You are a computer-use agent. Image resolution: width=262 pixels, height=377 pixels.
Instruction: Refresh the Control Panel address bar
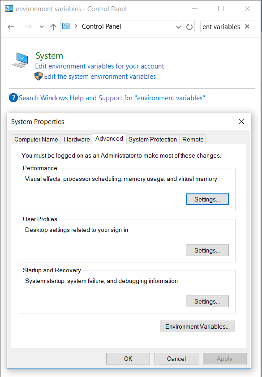(189, 26)
